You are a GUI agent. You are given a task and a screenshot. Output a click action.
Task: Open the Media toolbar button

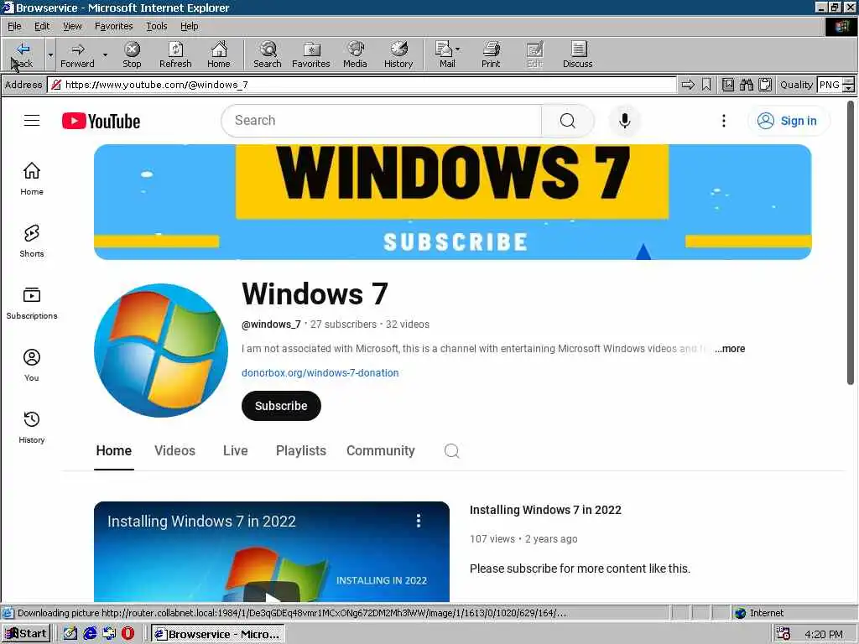point(355,55)
